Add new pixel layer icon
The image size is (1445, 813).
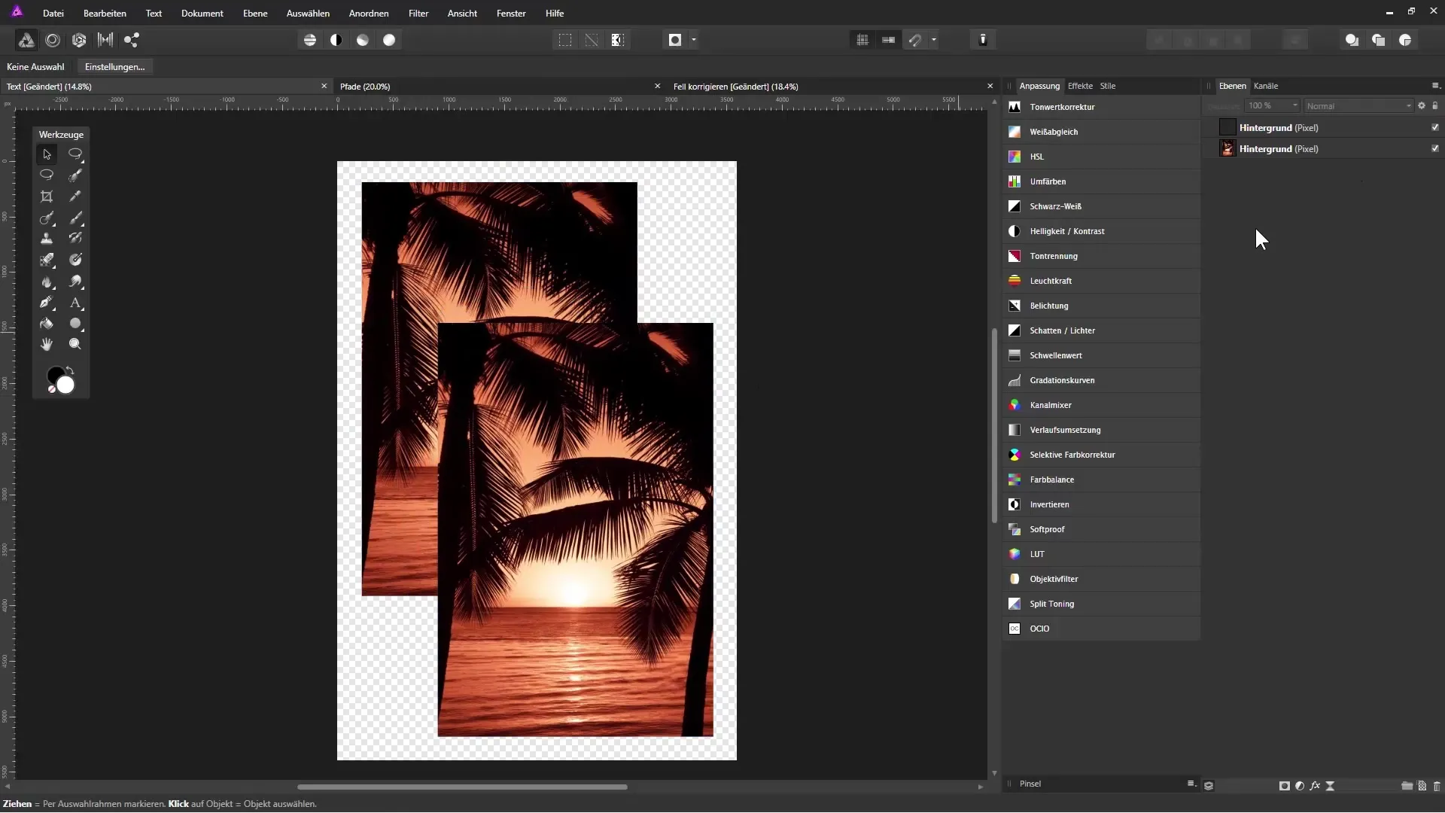pos(1422,786)
